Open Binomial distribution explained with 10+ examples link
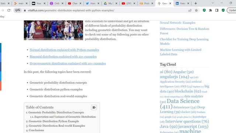Viewport: 236px width, 133px height. (x=63, y=57)
